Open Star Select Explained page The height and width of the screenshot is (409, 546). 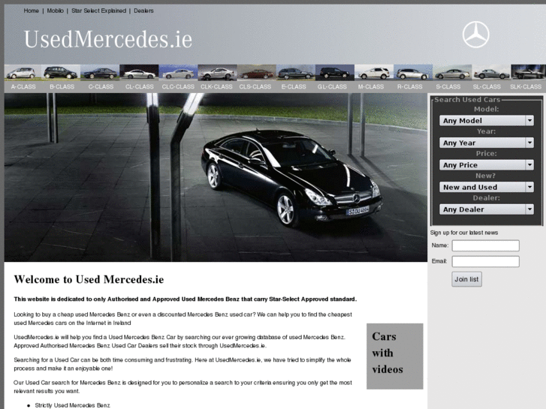coord(99,11)
